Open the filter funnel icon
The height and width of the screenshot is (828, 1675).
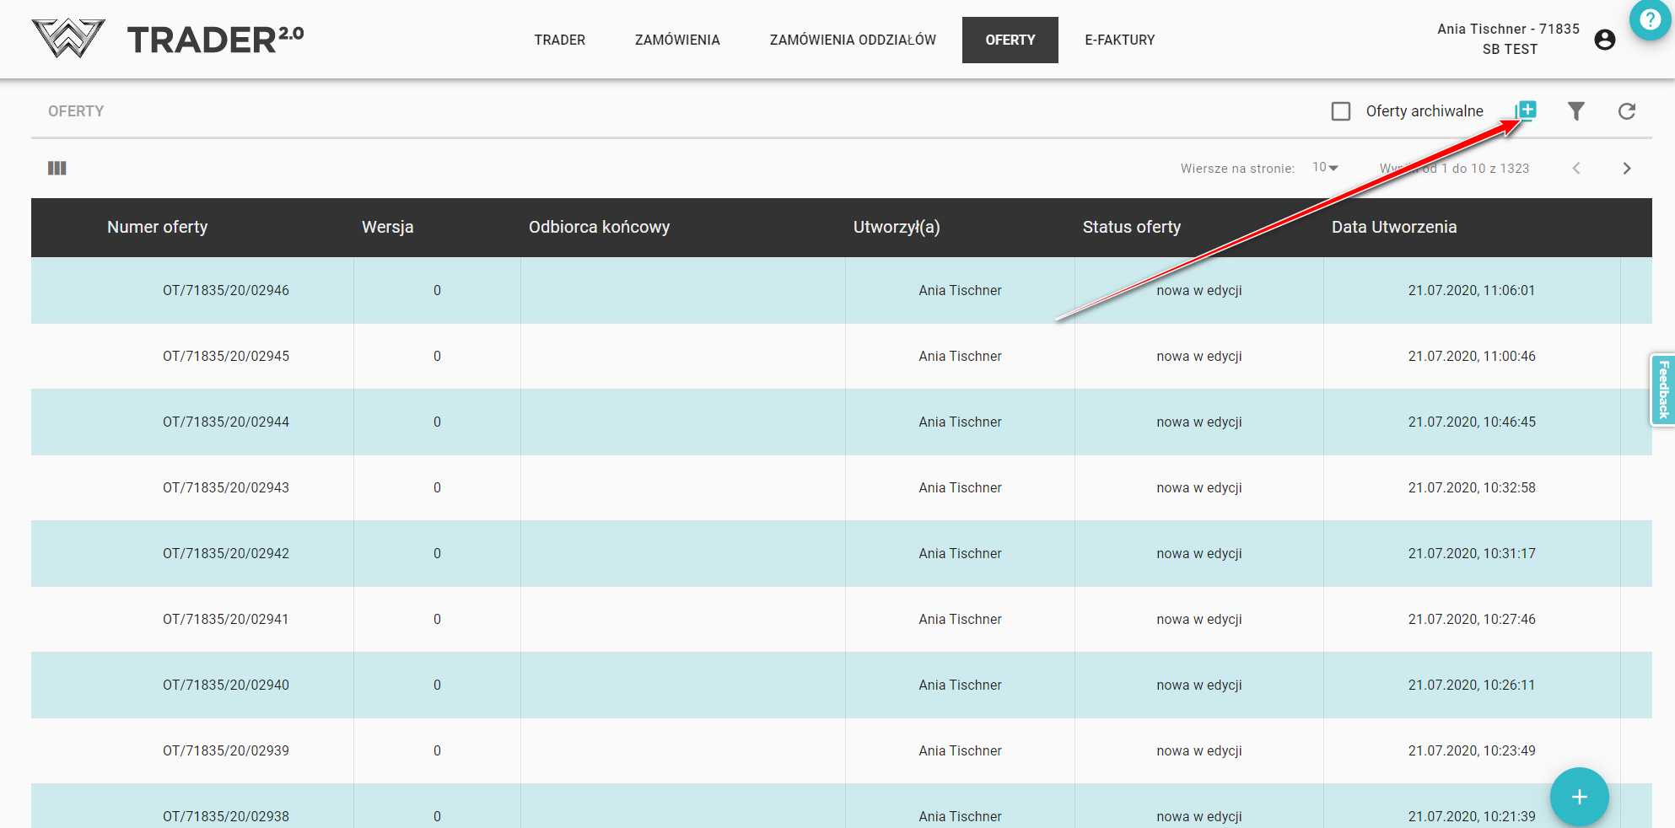coord(1575,111)
